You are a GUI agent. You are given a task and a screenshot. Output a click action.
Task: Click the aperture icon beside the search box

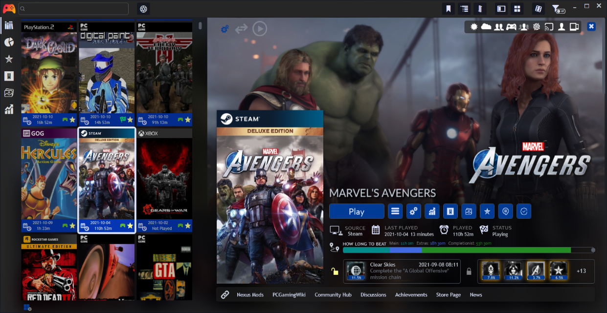143,9
